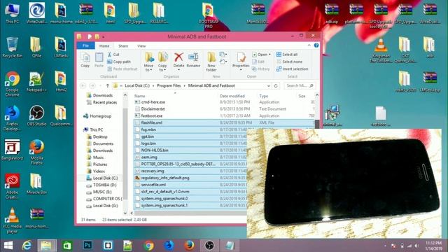The image size is (448, 252).
Task: Click Local Disk (C:) in address path
Action: (137, 85)
